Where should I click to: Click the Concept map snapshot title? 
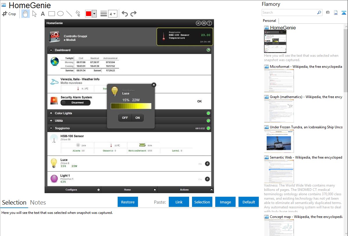tap(306, 217)
